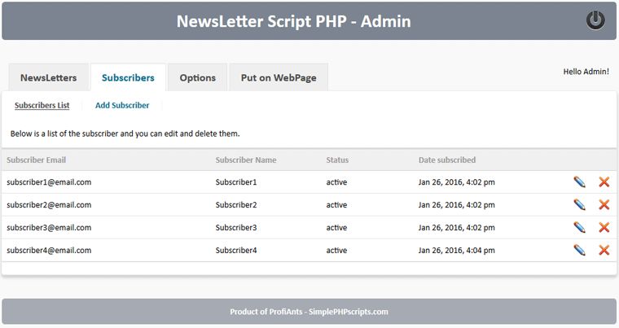Select subscriber4@email.com email cell

pyautogui.click(x=49, y=250)
